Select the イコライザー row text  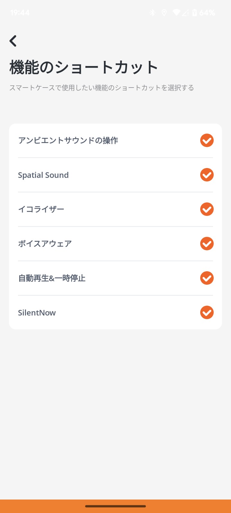tap(41, 209)
